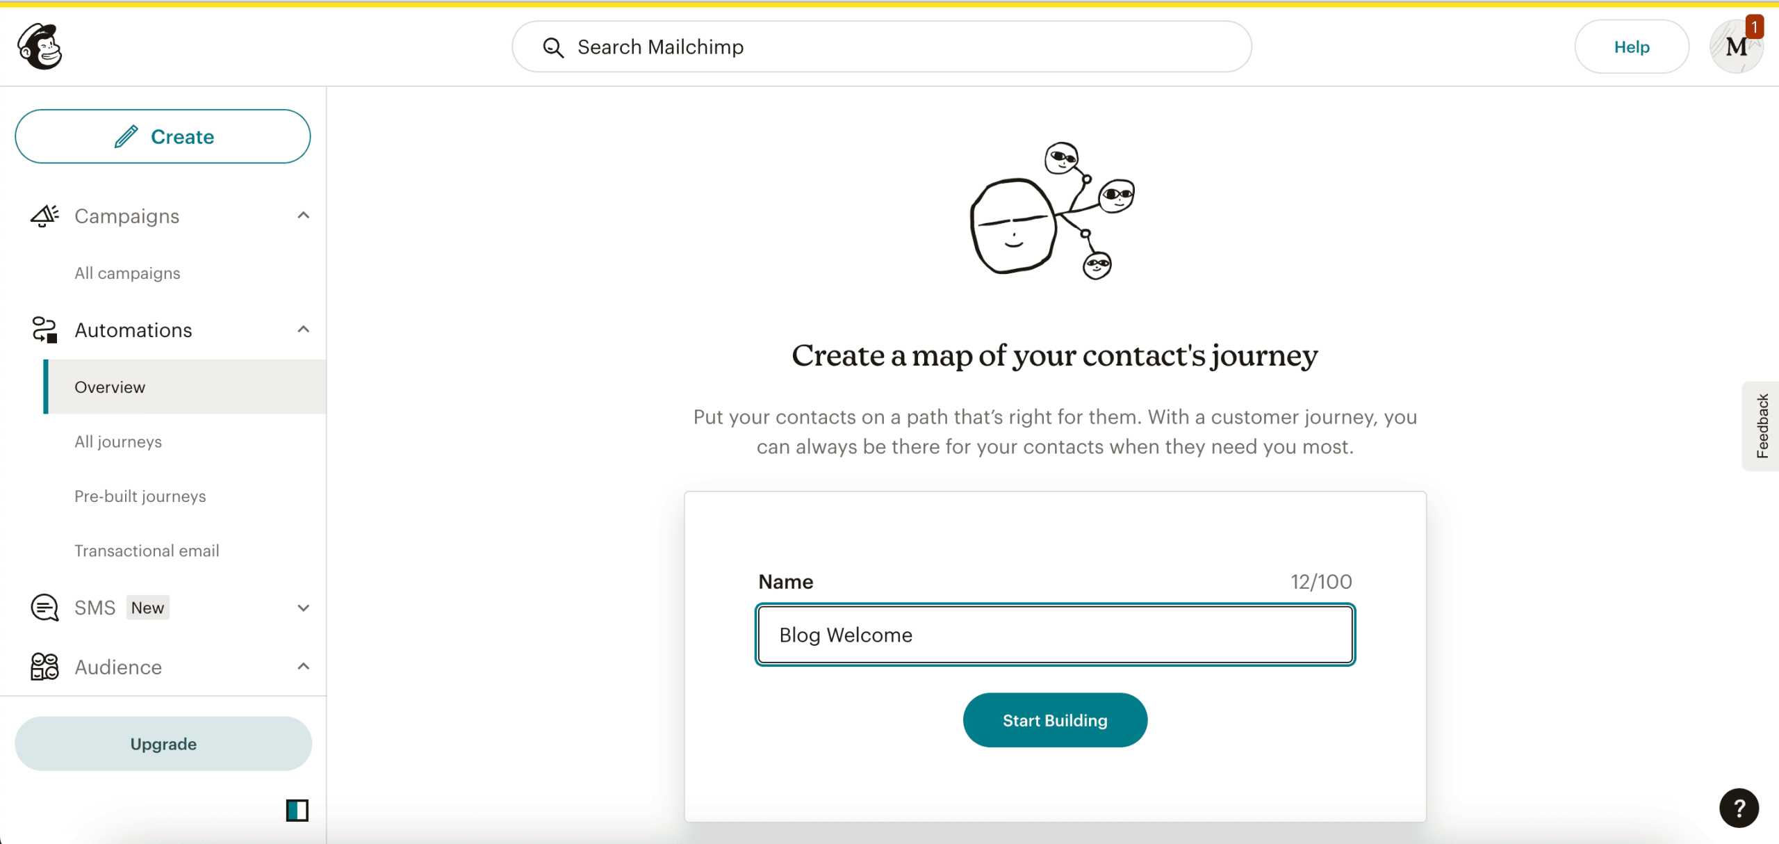Open the Help link in top bar

coord(1632,47)
